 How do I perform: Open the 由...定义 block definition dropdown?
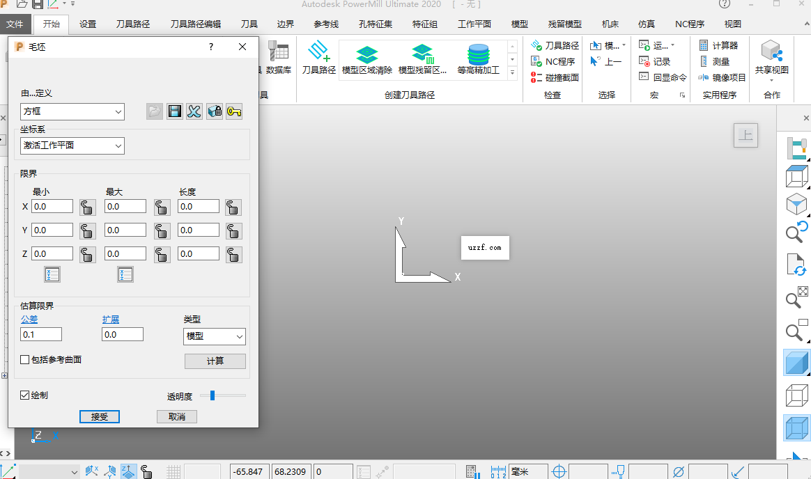[x=72, y=111]
